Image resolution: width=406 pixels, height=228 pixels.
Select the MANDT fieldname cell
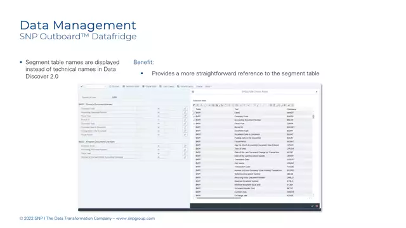[291, 113]
